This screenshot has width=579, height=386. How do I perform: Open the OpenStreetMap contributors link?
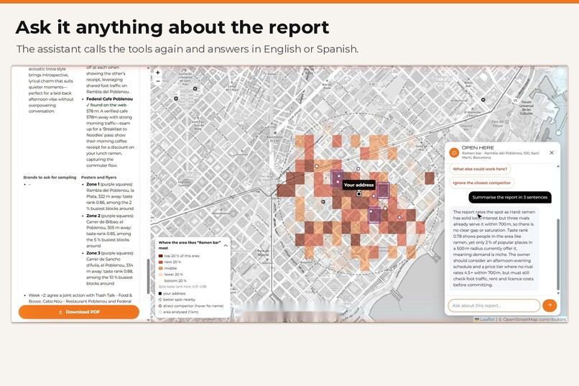534,320
